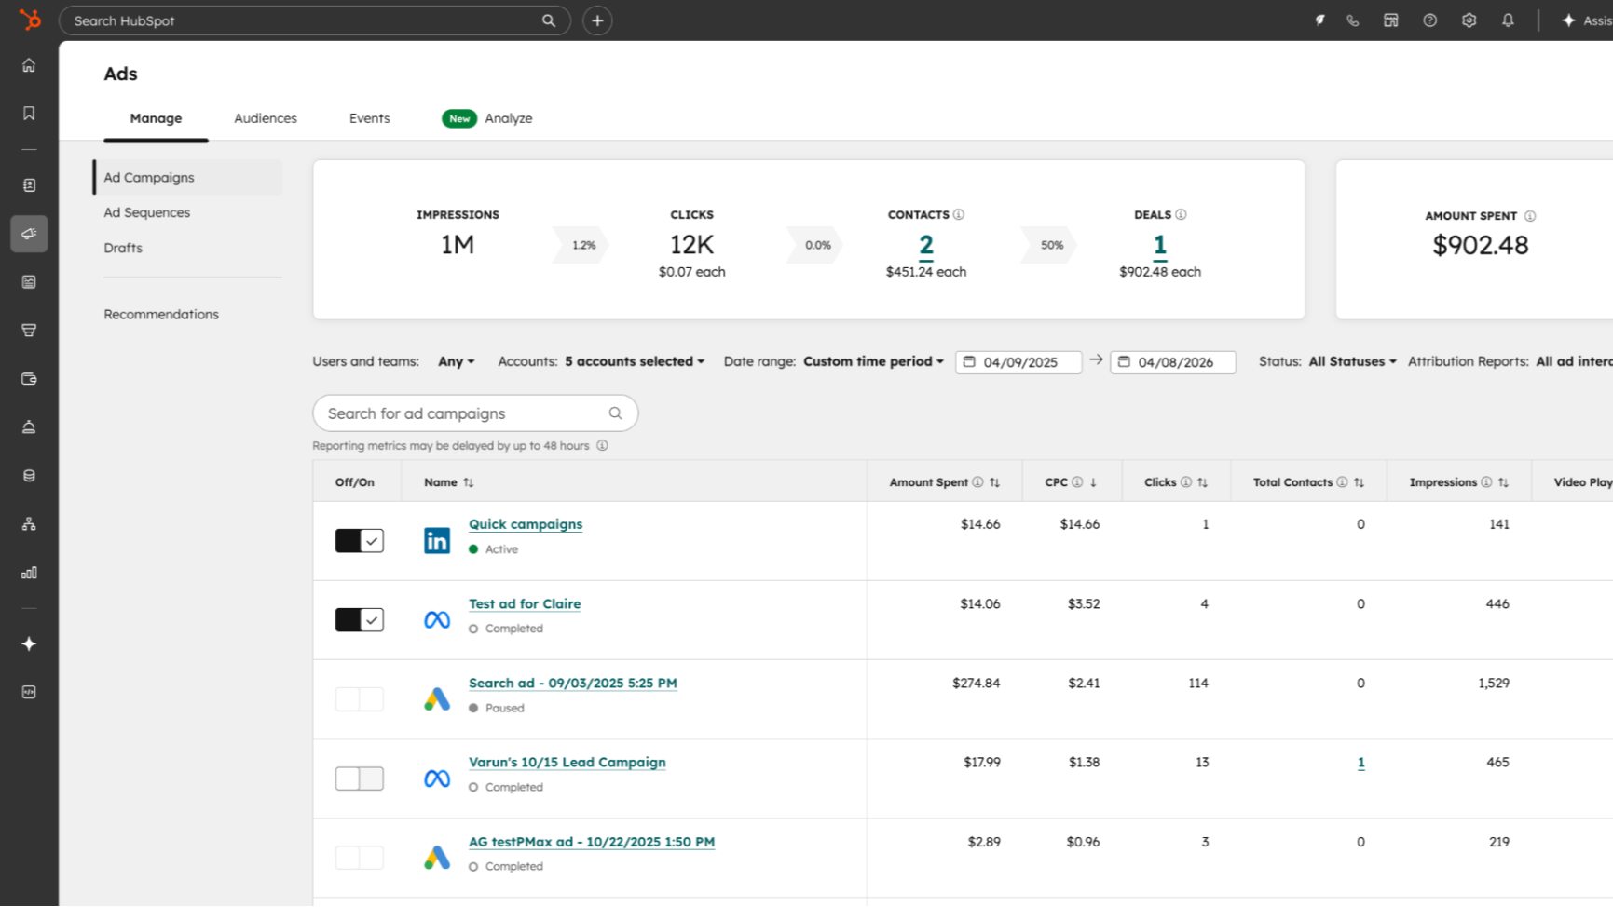Select the Marketing megaphone icon in sidebar

tap(28, 233)
